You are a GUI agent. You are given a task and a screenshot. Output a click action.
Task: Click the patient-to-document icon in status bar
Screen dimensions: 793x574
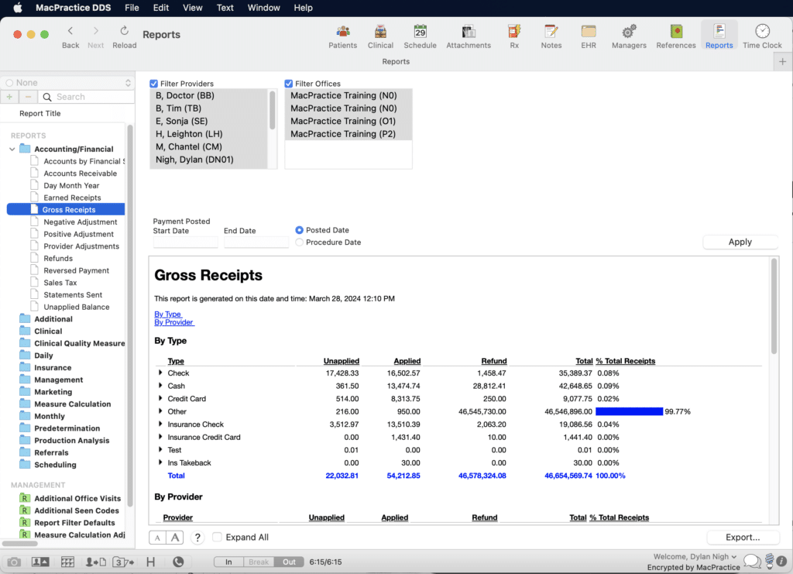95,562
